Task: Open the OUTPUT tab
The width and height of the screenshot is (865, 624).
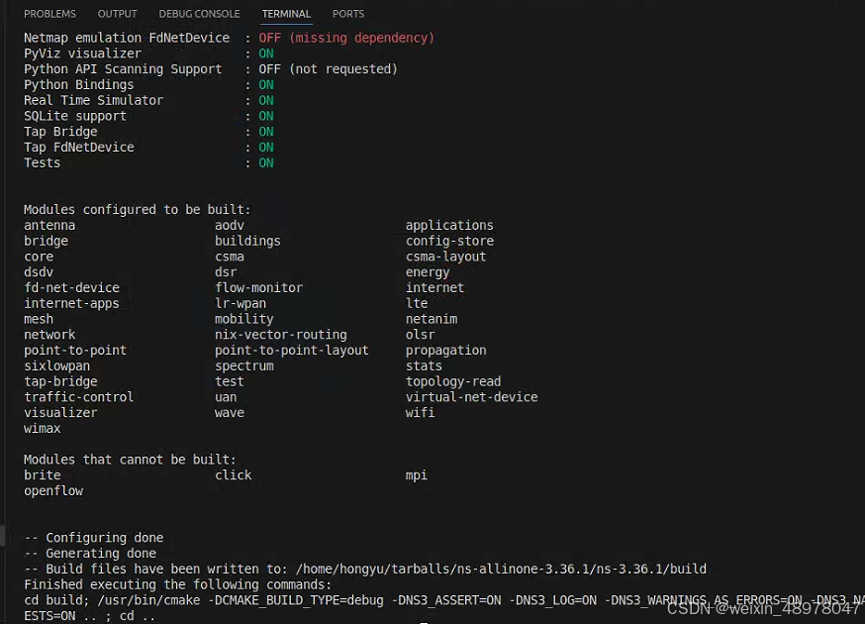Action: 117,13
